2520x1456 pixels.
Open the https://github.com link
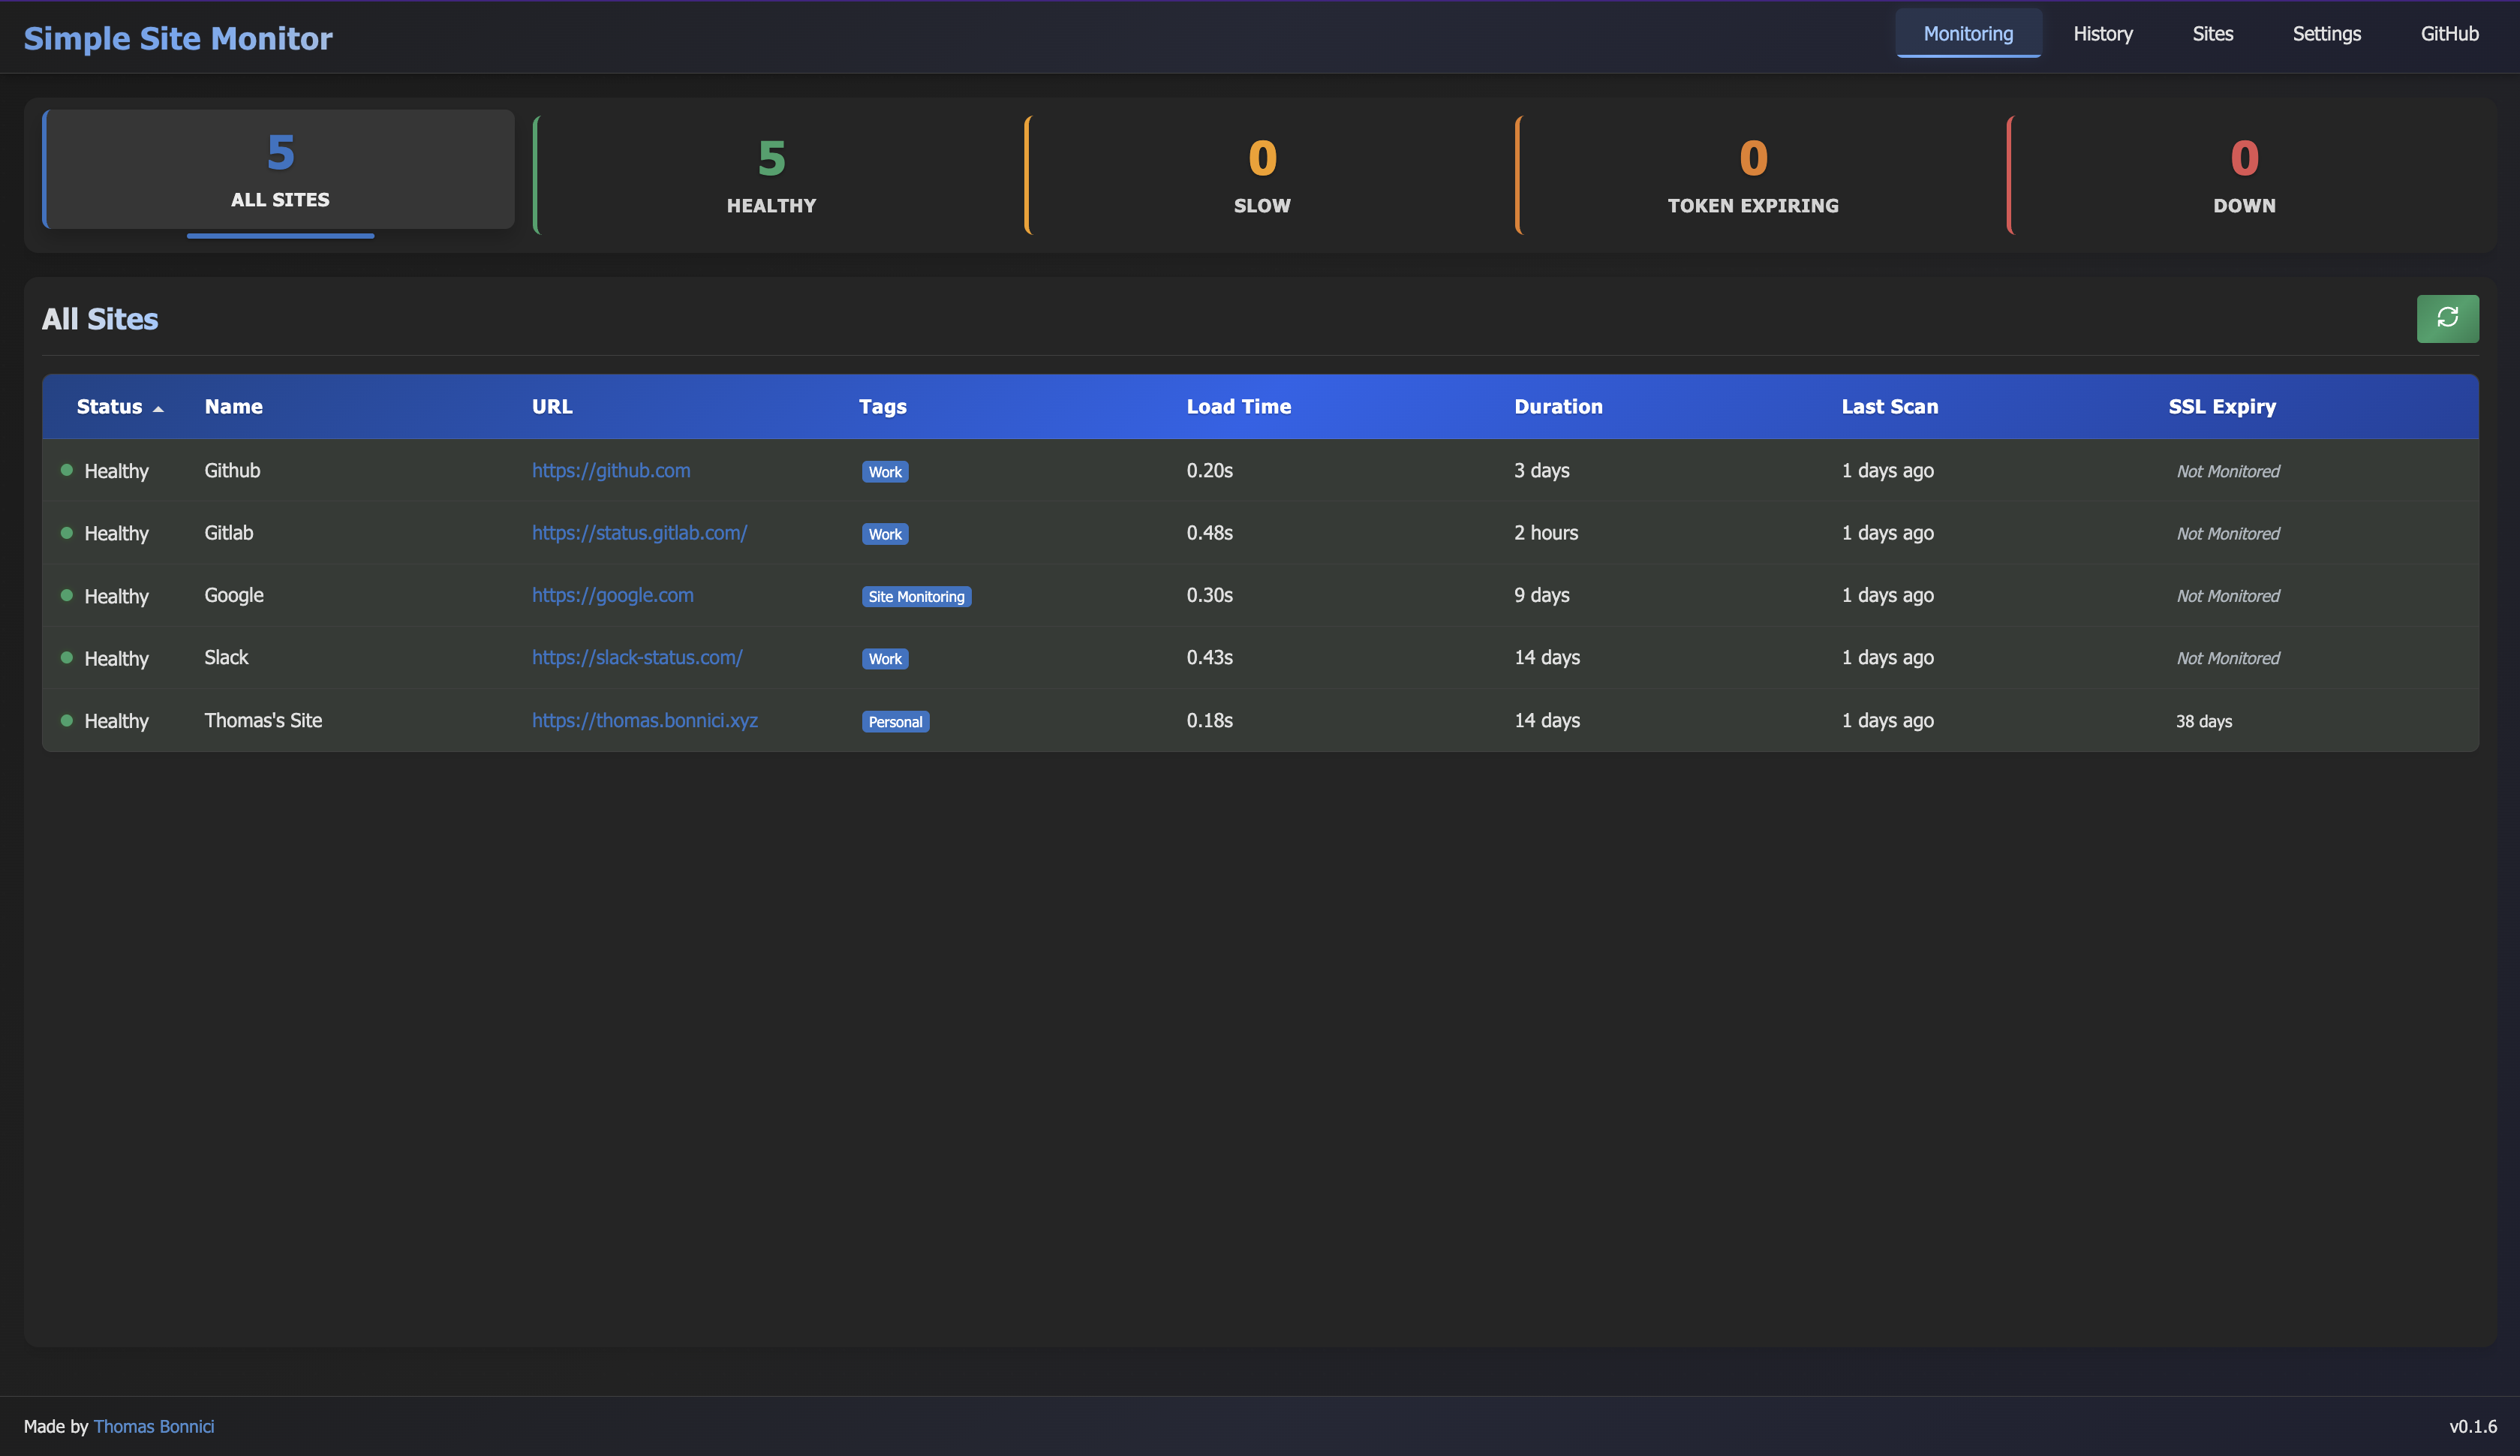click(611, 470)
